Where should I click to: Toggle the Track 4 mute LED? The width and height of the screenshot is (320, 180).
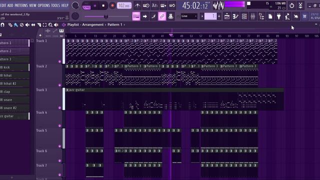(59, 125)
